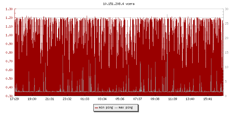The width and height of the screenshot is (232, 116).
Task: Click the 05:36 time axis label
Action: point(120,99)
